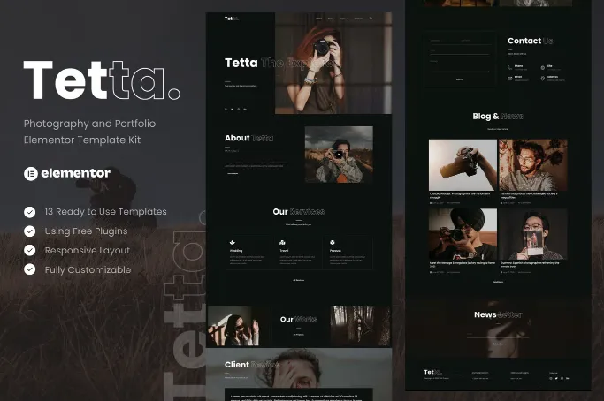Click the search icon in the navbar
The image size is (604, 401).
click(371, 19)
